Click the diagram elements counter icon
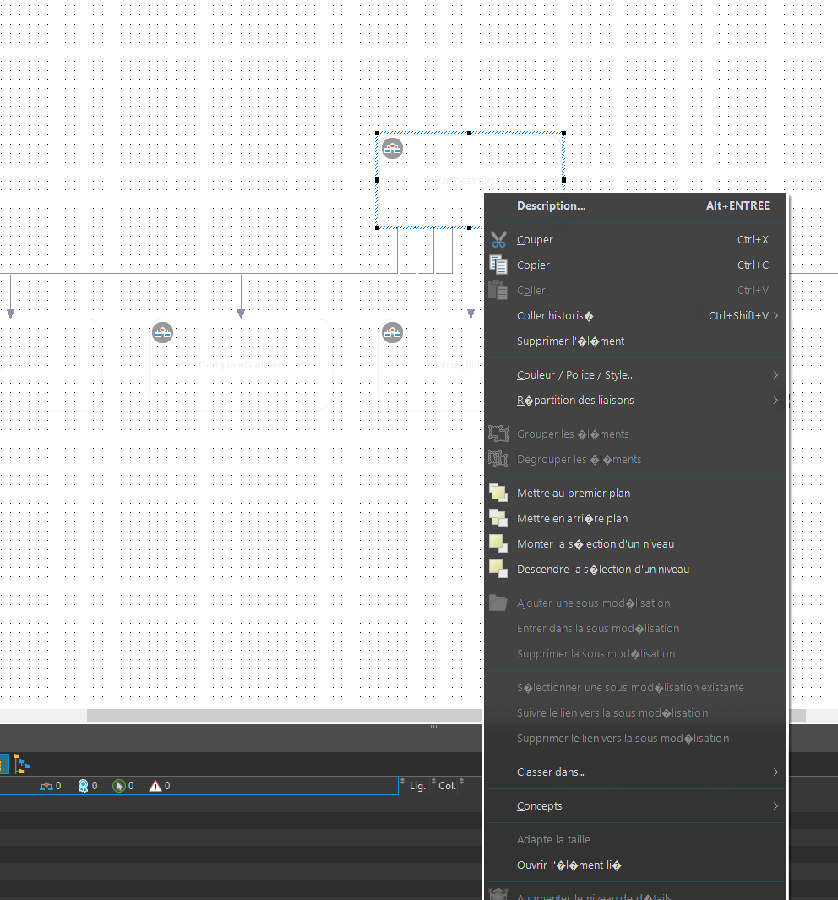The image size is (838, 900). (46, 787)
